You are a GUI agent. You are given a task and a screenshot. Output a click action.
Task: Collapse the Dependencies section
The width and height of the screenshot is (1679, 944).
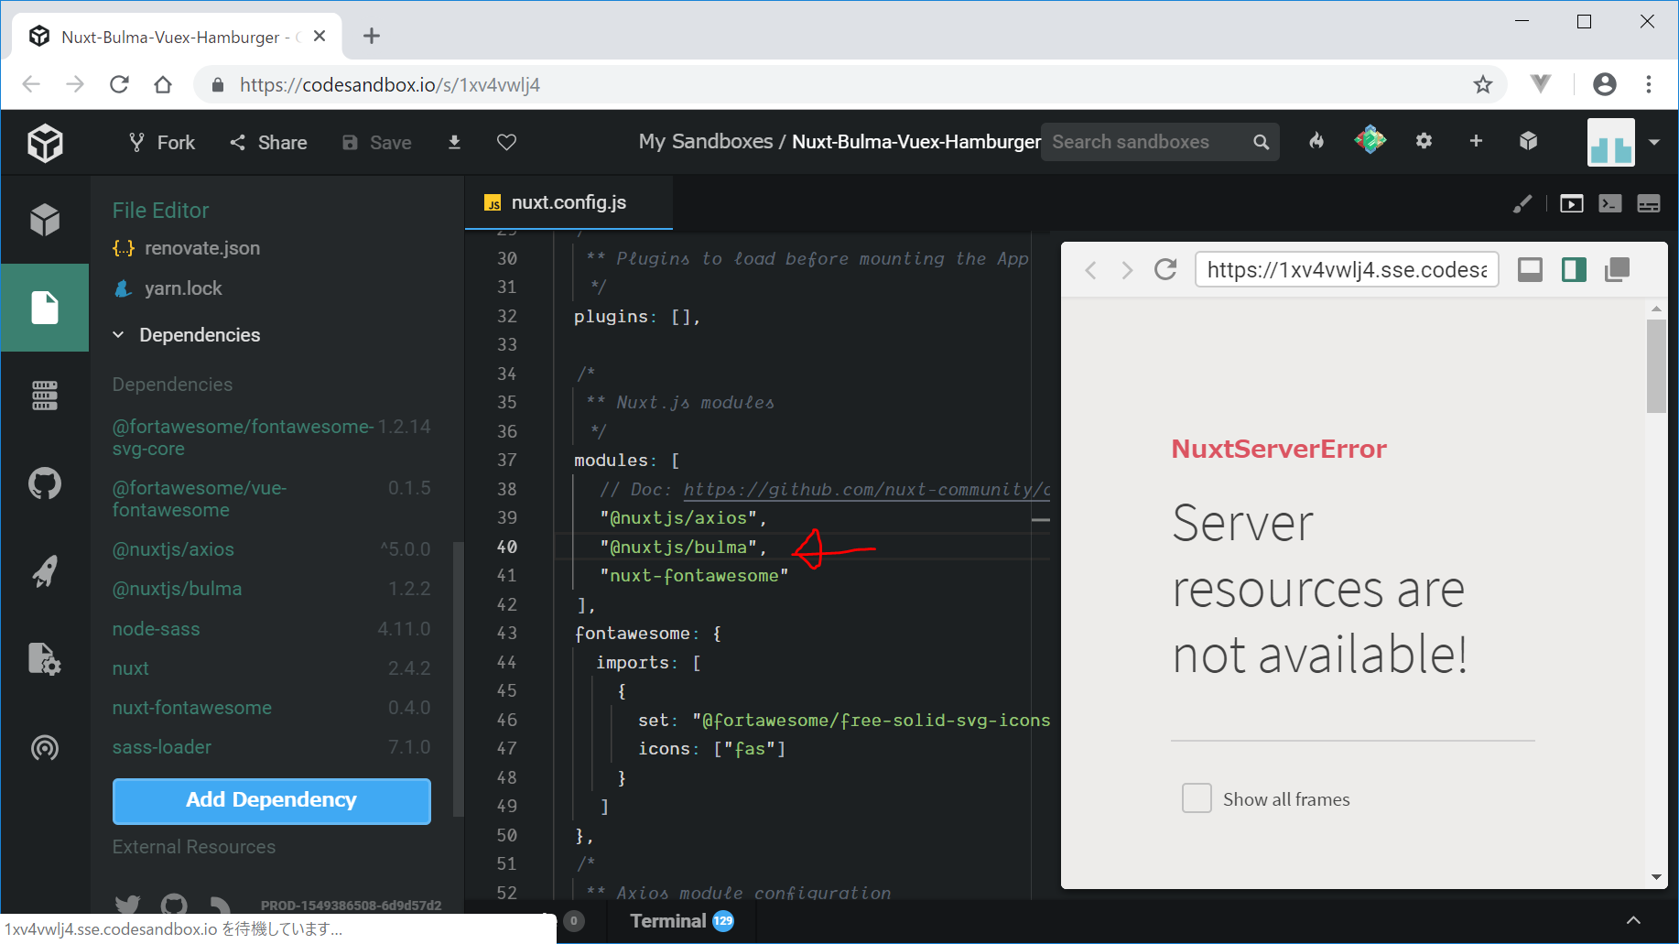tap(118, 335)
